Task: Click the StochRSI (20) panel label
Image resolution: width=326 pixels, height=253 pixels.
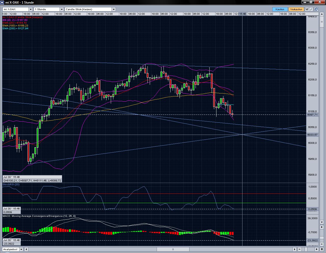Action: [11, 185]
